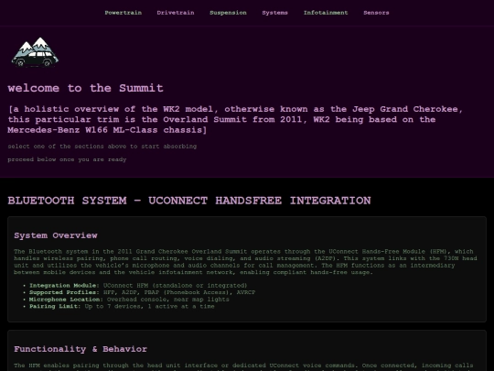
Task: Click the Microphone Location bullet item
Action: pyautogui.click(x=129, y=300)
